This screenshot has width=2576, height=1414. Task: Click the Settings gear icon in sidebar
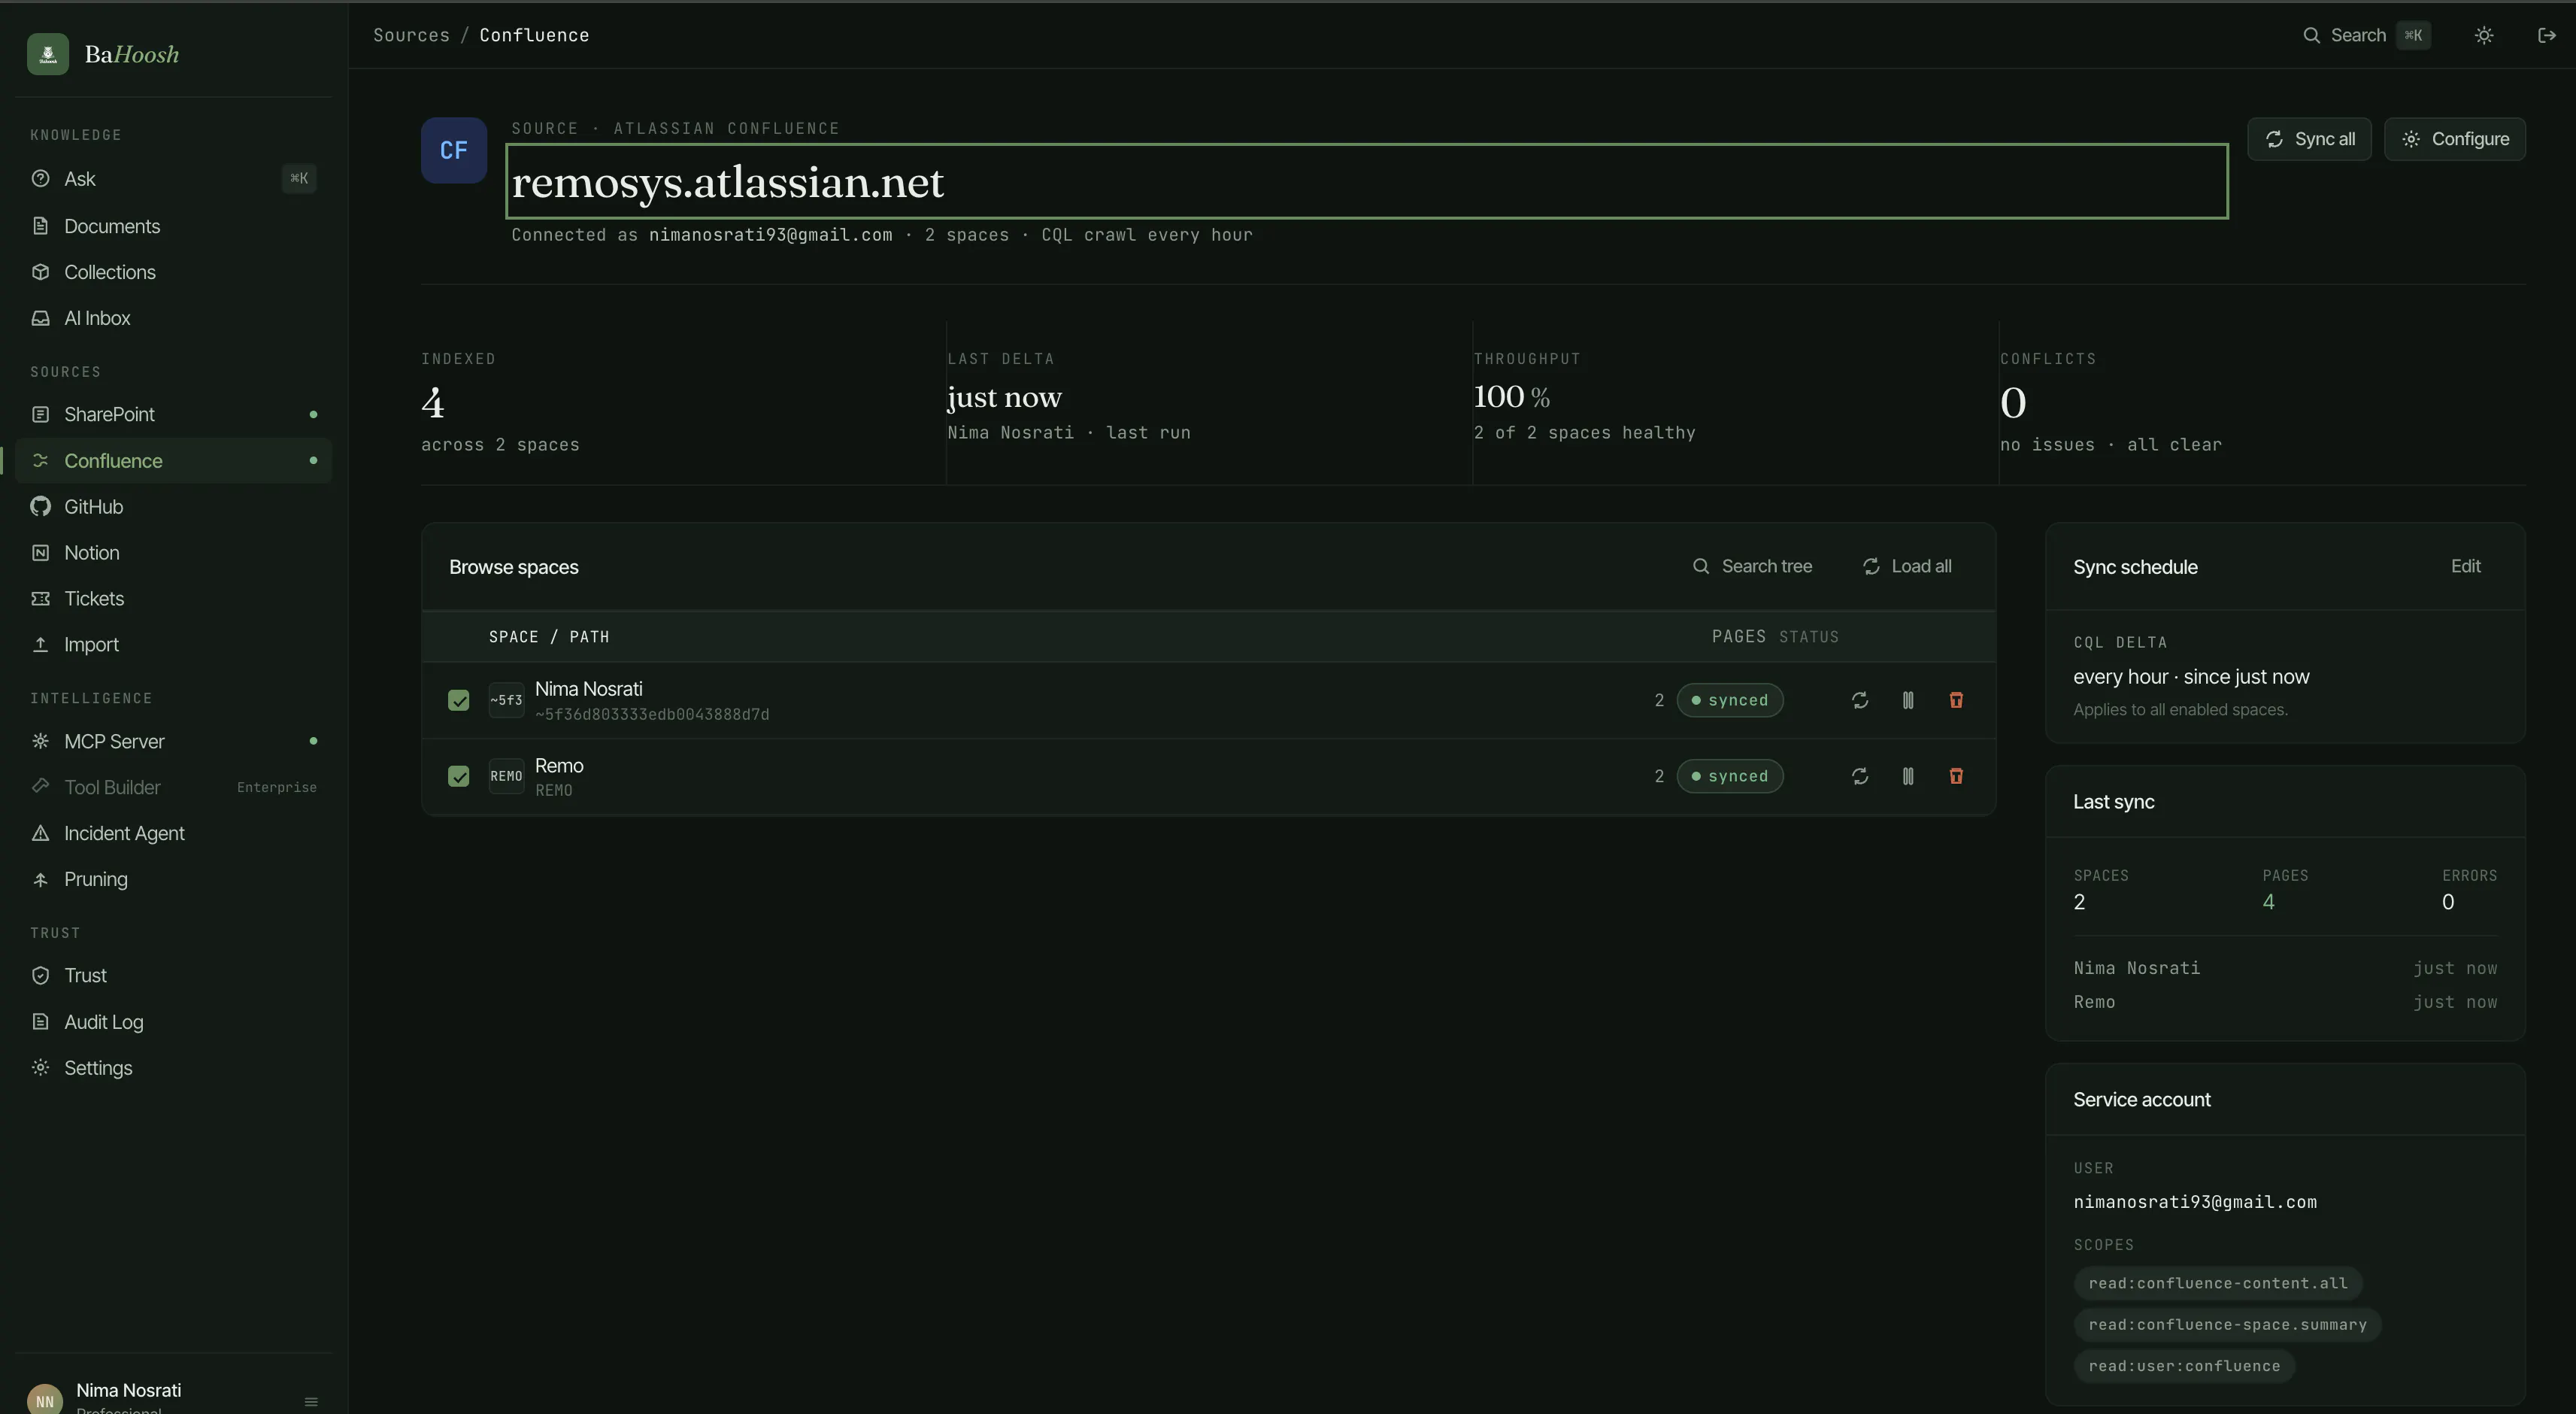[x=40, y=1068]
